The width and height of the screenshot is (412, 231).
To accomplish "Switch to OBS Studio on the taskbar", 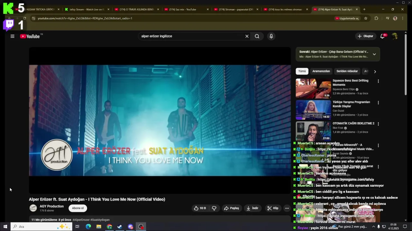I will [x=141, y=227].
